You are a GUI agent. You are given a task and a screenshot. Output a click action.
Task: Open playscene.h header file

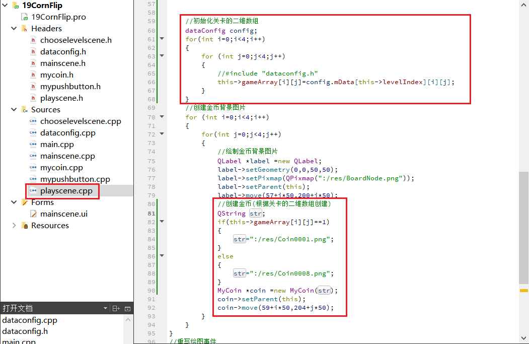click(61, 98)
